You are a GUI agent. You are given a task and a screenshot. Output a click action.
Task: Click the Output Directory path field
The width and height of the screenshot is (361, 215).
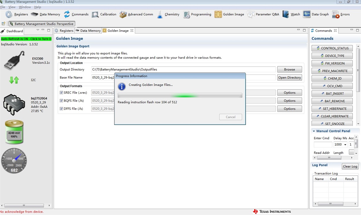click(x=183, y=70)
